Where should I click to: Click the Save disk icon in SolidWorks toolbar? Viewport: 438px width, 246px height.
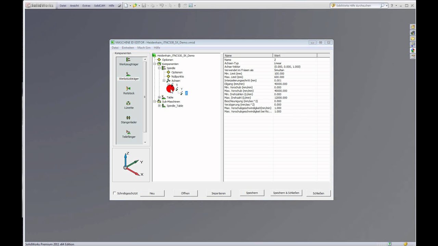pyautogui.click(x=144, y=5)
